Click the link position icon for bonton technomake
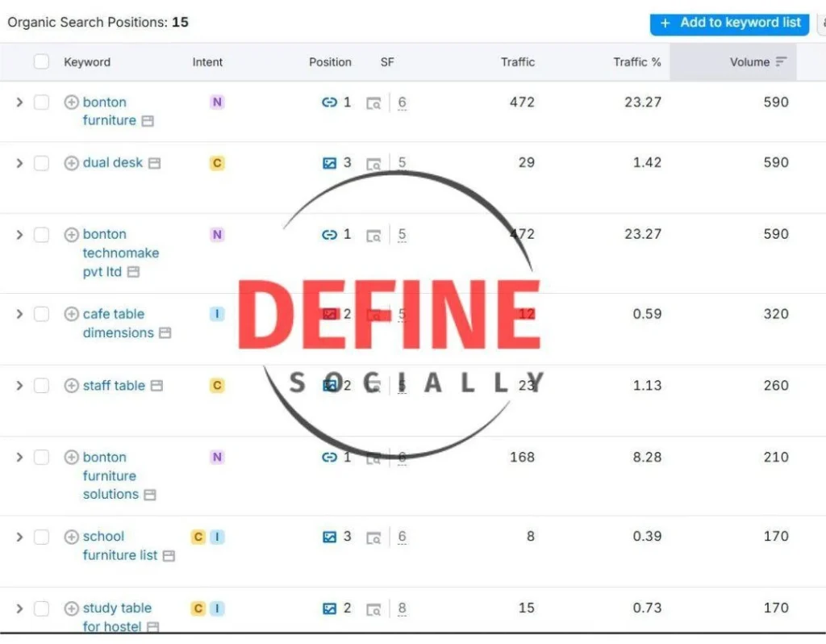The width and height of the screenshot is (826, 644). click(x=329, y=235)
